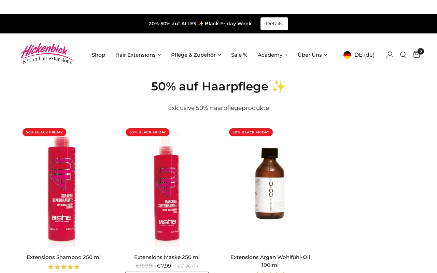
Task: Open the search magnifier icon
Action: click(403, 55)
